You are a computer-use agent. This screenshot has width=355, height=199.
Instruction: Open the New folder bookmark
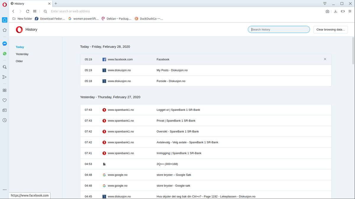click(22, 19)
